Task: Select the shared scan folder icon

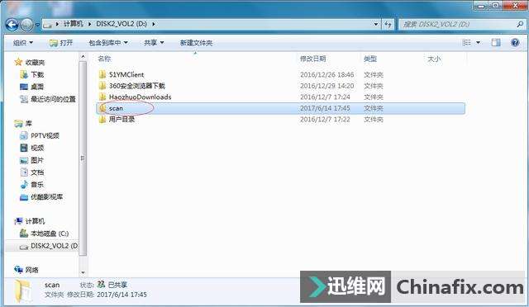Action: (x=102, y=108)
